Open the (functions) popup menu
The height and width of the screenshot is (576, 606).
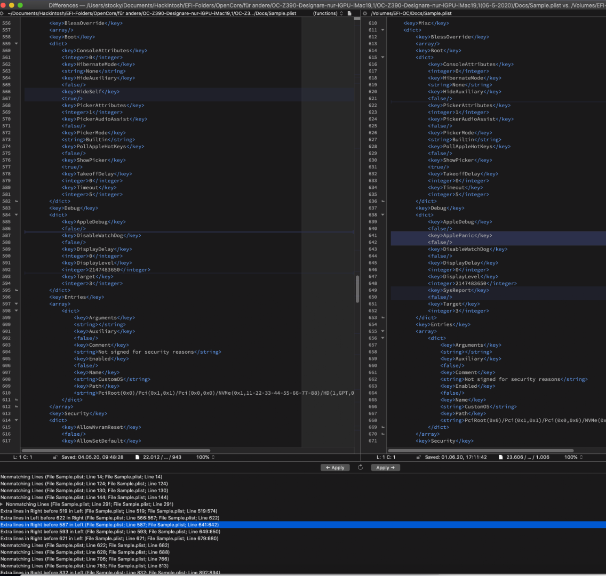pyautogui.click(x=328, y=13)
